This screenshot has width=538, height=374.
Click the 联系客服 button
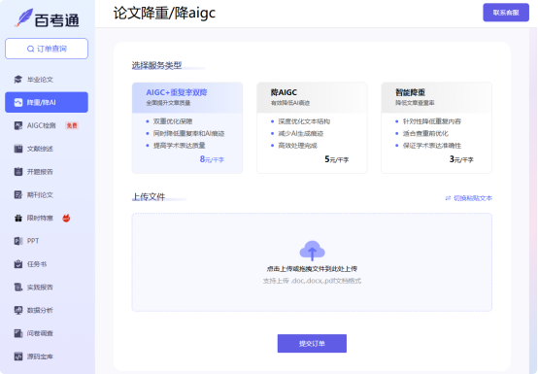(506, 13)
